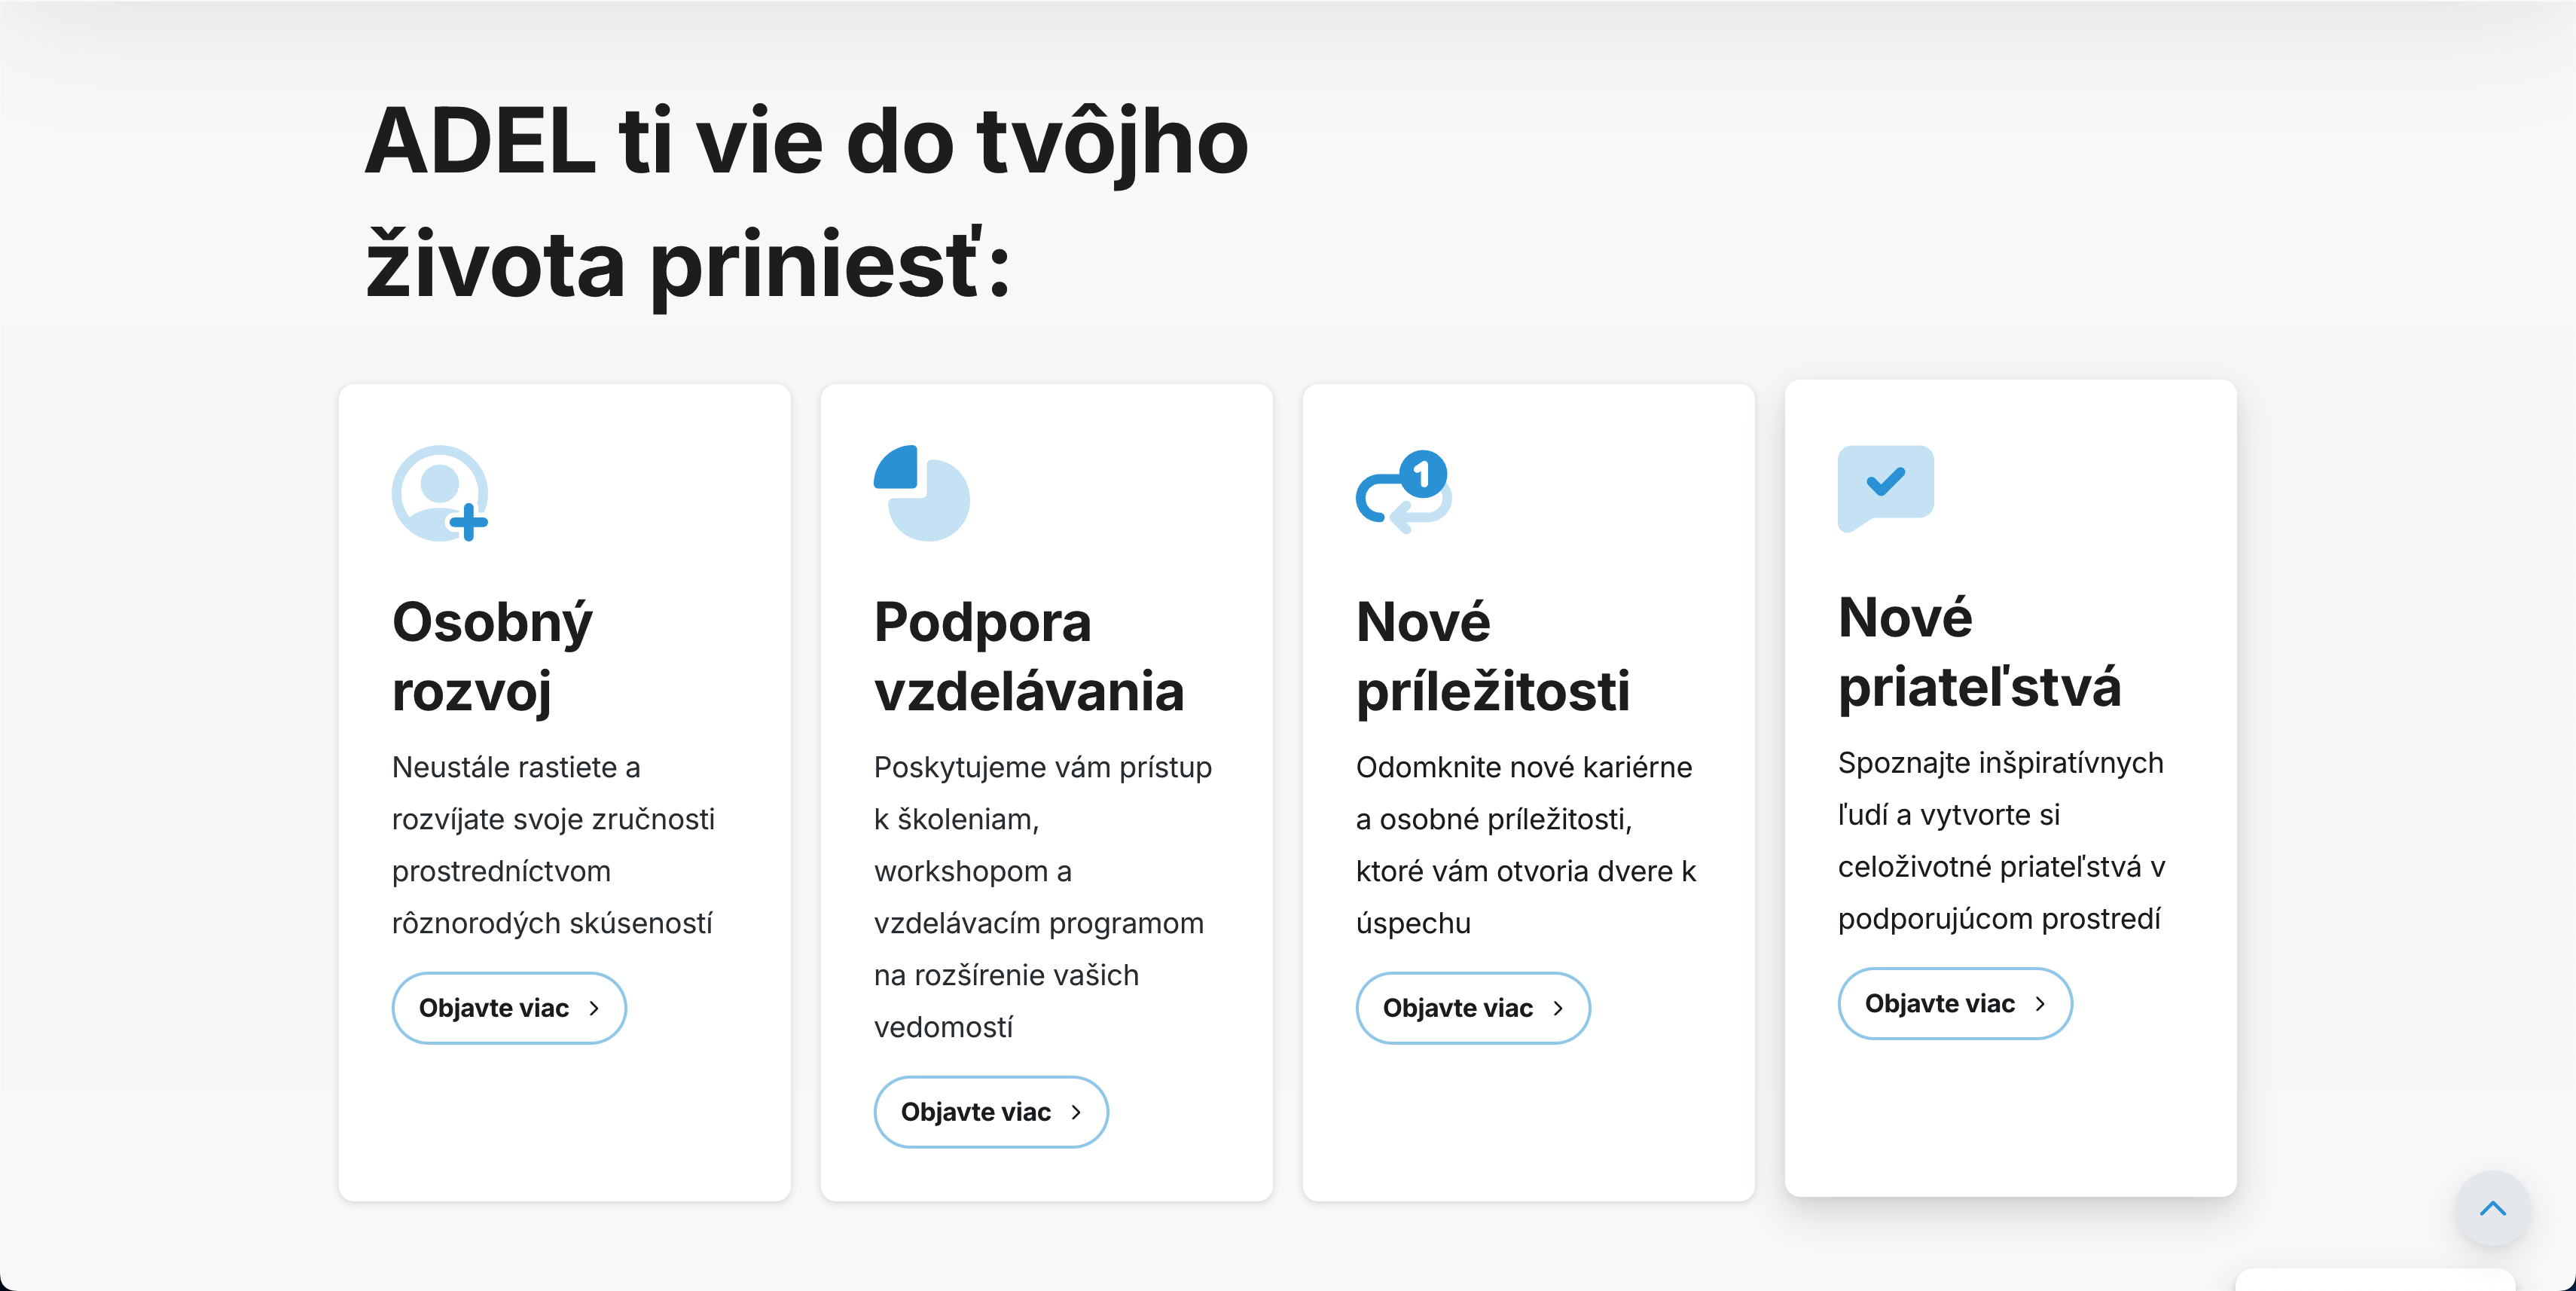Open Objavte viac under Podpora vzdelávania
Viewport: 2576px width, 1291px height.
click(991, 1112)
